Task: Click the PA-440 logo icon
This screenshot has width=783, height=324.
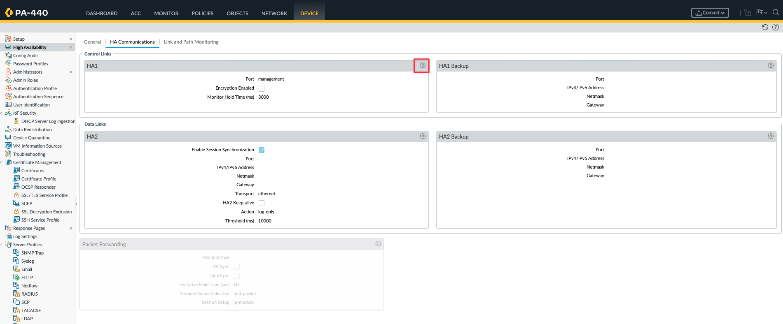Action: (9, 13)
